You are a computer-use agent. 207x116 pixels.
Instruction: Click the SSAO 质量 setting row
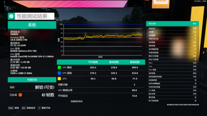click(x=172, y=70)
